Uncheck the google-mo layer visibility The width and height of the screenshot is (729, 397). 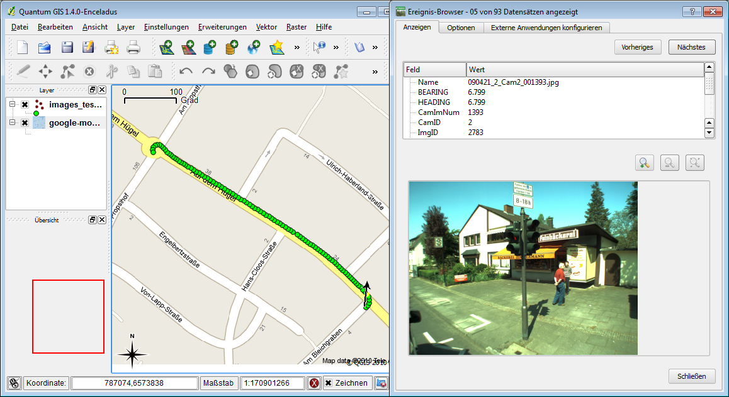[25, 122]
